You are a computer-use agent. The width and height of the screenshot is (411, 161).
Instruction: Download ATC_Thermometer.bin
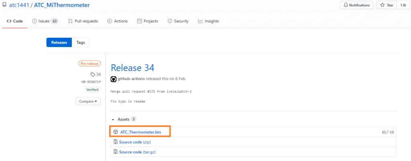click(x=140, y=132)
